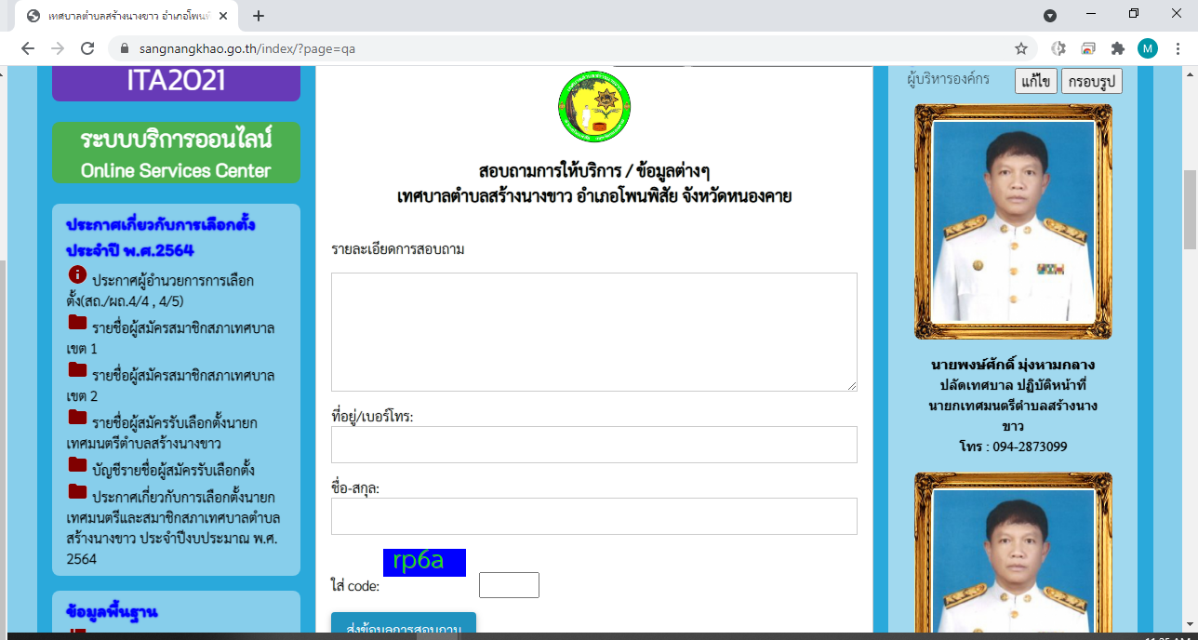The width and height of the screenshot is (1198, 640).
Task: Open link รายชื่อผู้สมัครสมาชิกสภาเทศบาล เขต 2
Action: tap(170, 385)
